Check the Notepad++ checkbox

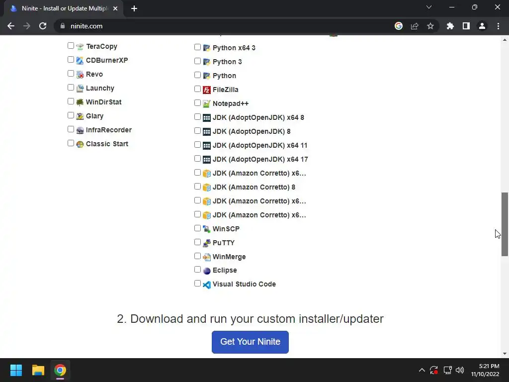pyautogui.click(x=197, y=103)
